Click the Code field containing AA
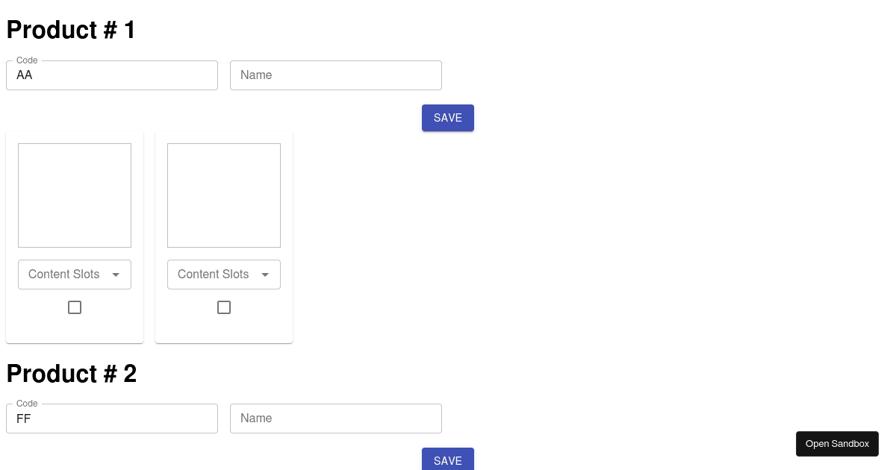Screen dimensions: 896x470 [112, 75]
